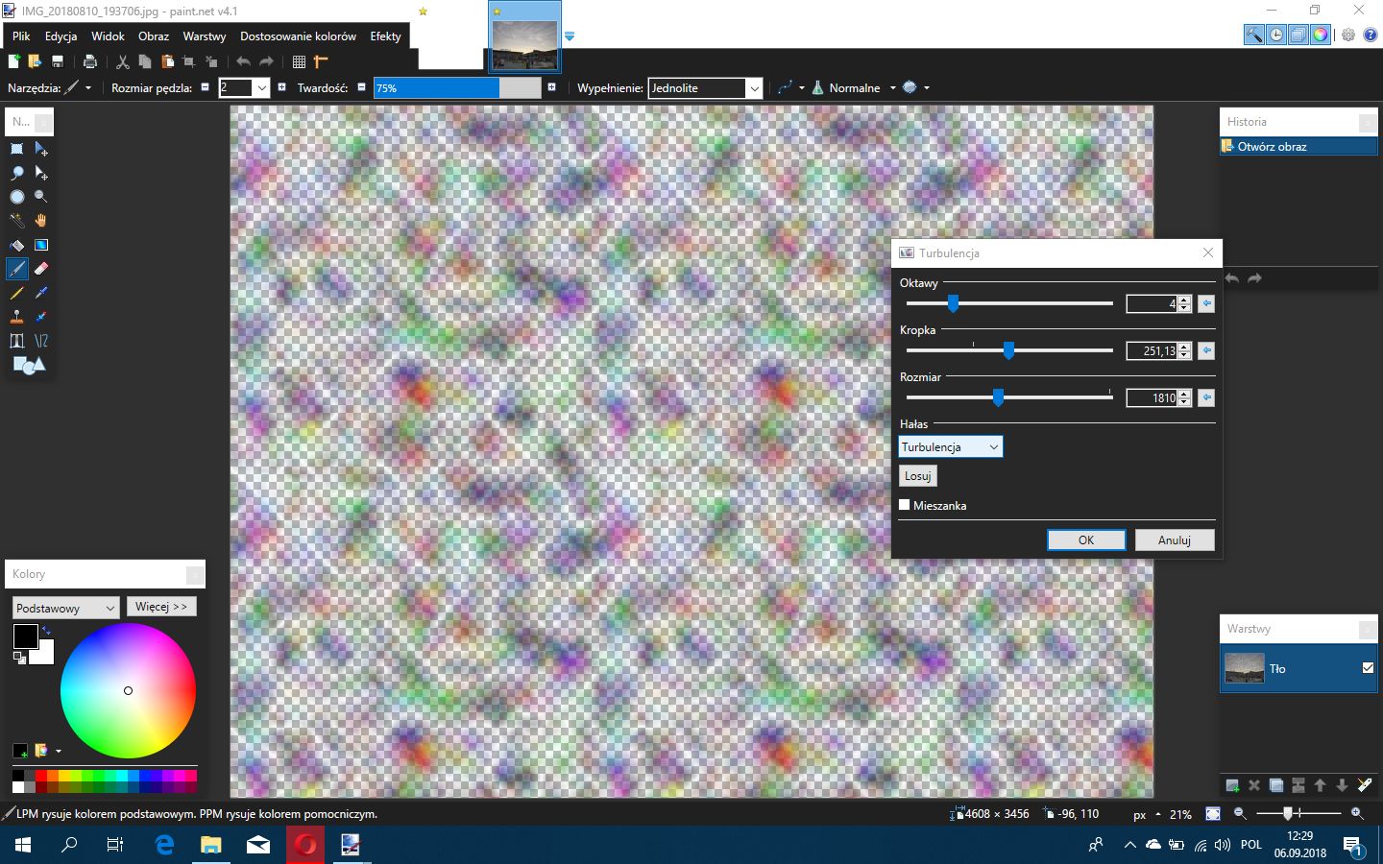Click the Więcej >> button
The height and width of the screenshot is (864, 1383).
tap(161, 607)
